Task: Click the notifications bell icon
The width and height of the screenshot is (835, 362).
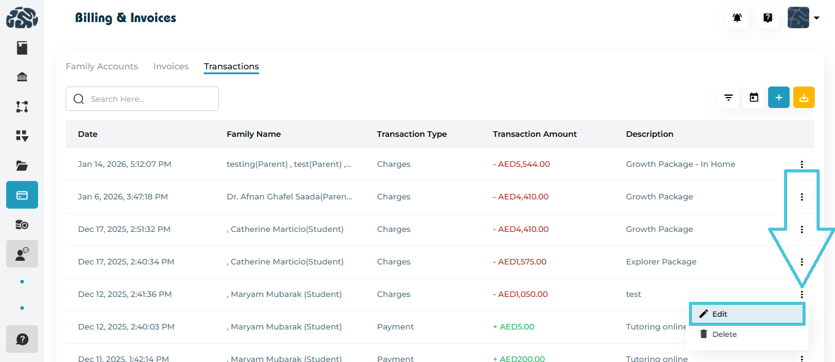Action: pyautogui.click(x=737, y=18)
